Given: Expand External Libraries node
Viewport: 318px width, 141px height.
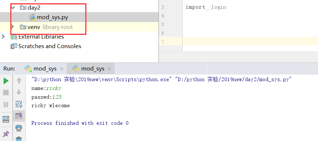Looking at the screenshot, I should click(x=3, y=37).
